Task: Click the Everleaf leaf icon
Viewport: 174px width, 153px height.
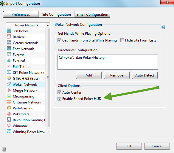Action: click(x=9, y=60)
